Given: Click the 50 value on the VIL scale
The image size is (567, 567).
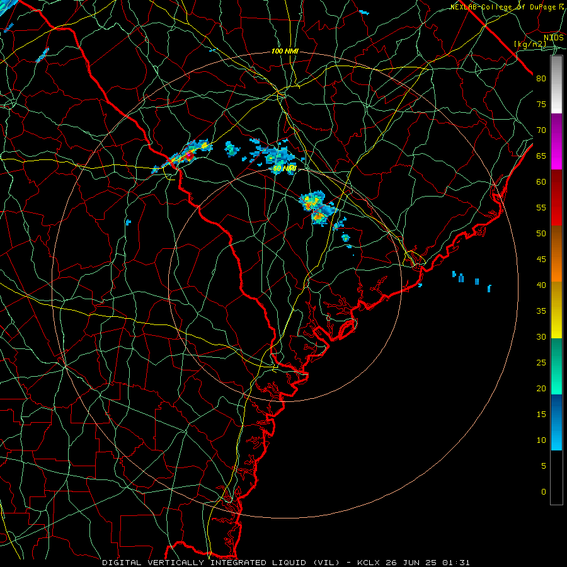Looking at the screenshot, I should pos(541,233).
